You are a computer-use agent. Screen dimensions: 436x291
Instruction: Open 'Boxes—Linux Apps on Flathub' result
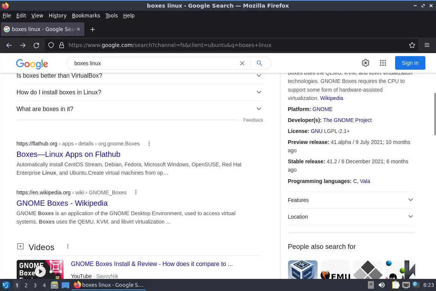pos(69,154)
